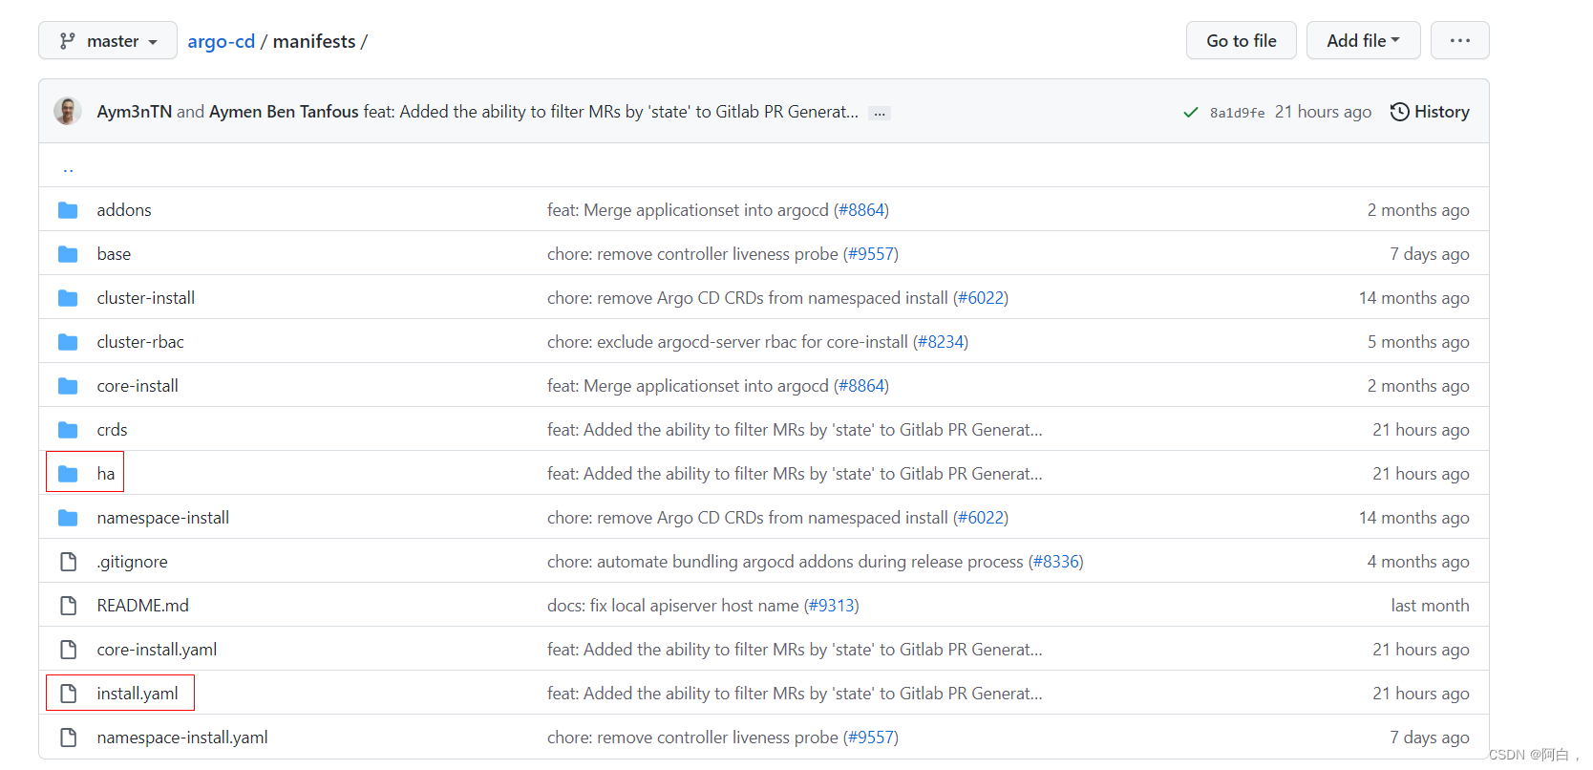Click the install.yaml file icon
The image size is (1593, 770).
point(68,694)
